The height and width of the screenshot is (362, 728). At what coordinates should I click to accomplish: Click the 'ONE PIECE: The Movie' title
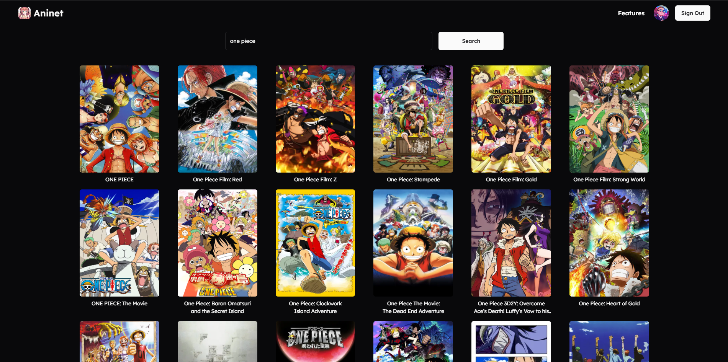(119, 303)
